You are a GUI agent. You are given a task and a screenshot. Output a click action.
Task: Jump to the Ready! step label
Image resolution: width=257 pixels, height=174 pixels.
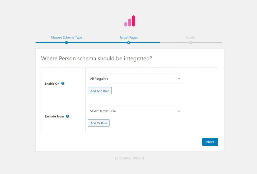(191, 37)
